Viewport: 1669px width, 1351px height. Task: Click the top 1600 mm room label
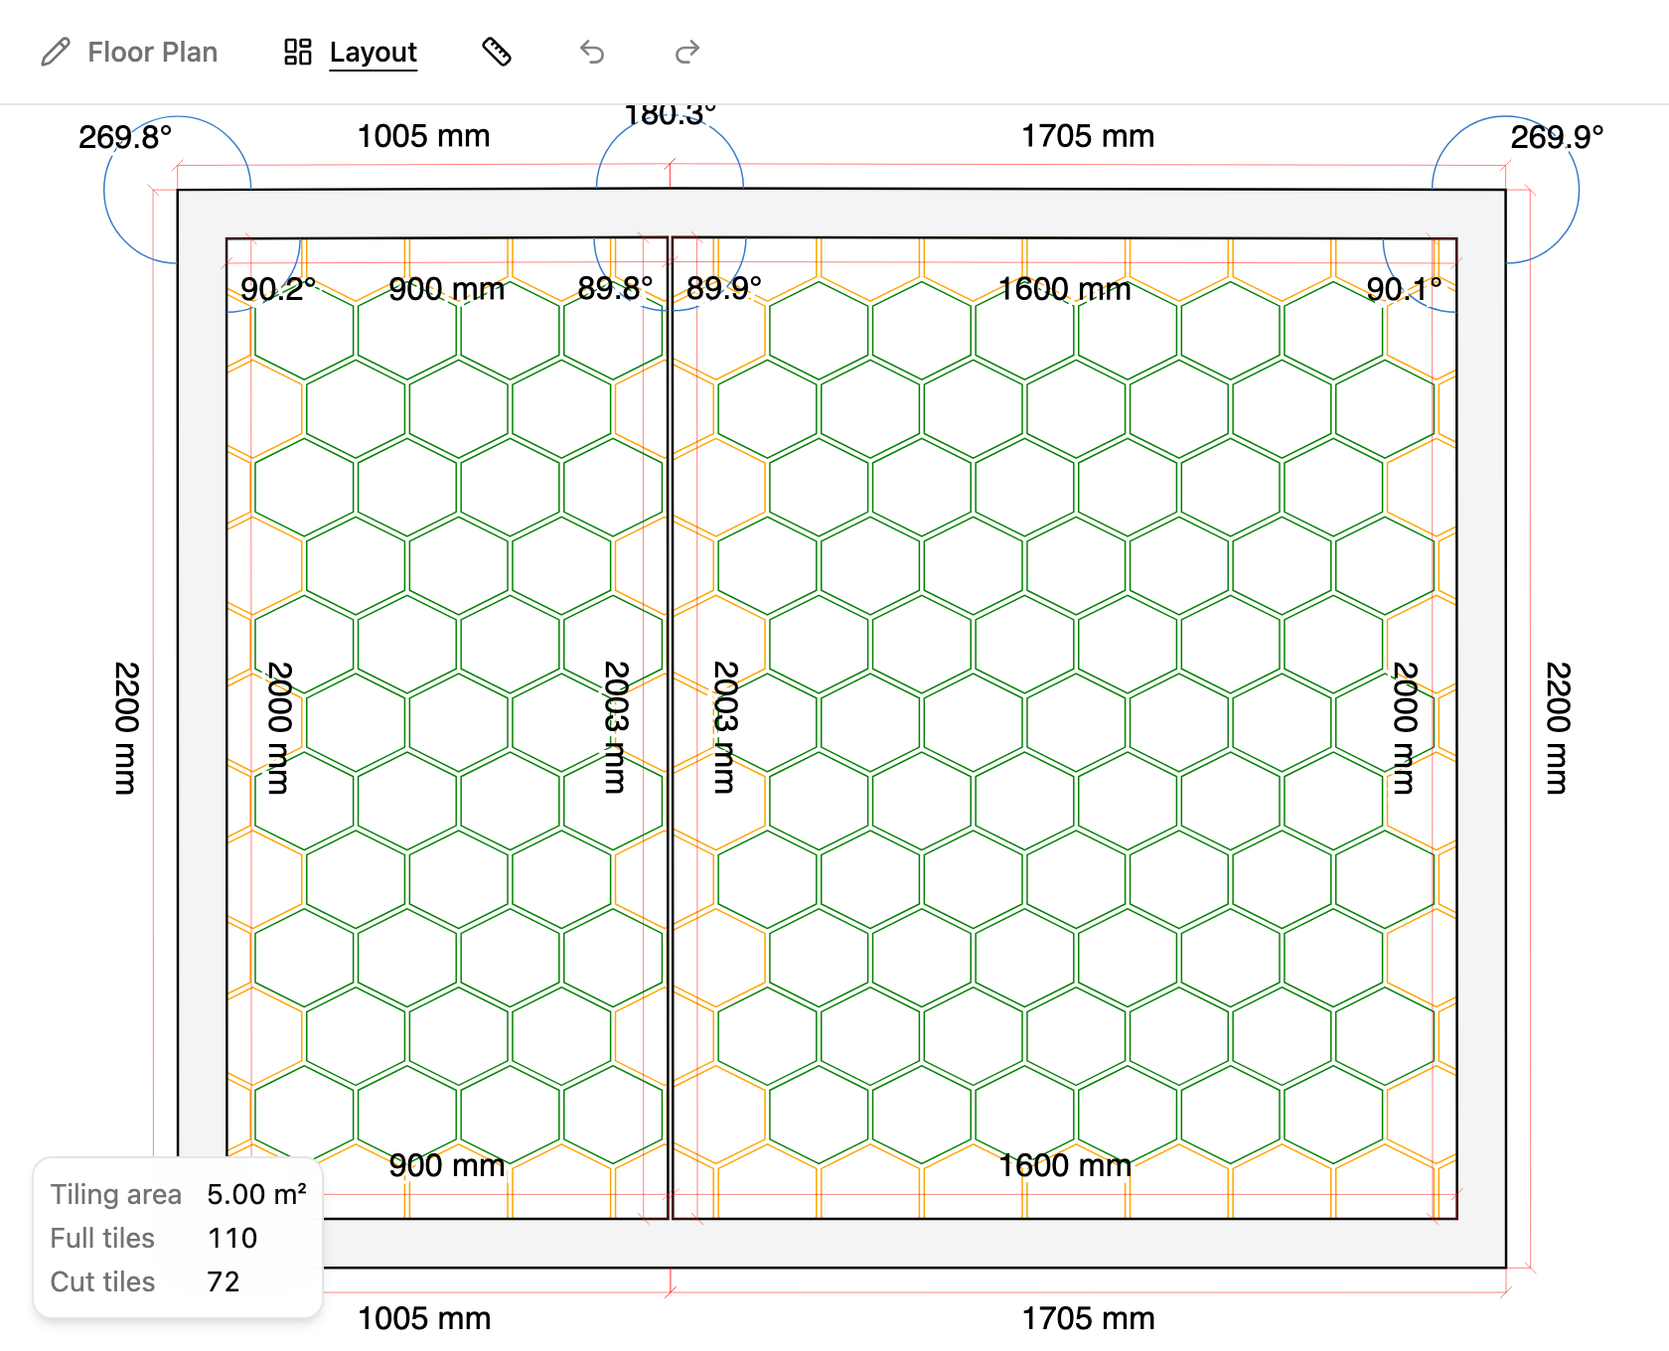[x=1064, y=289]
